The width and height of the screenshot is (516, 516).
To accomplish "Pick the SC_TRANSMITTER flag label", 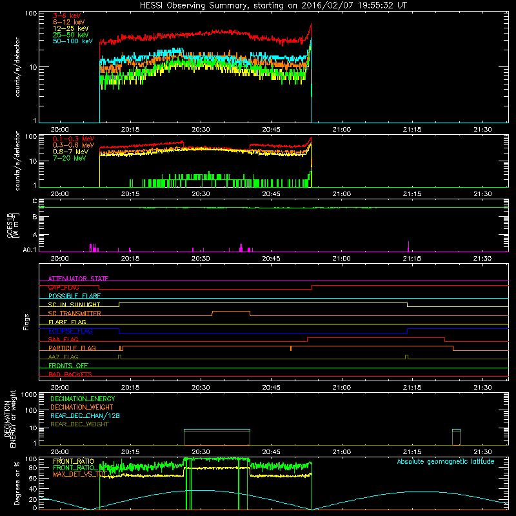I will click(75, 313).
